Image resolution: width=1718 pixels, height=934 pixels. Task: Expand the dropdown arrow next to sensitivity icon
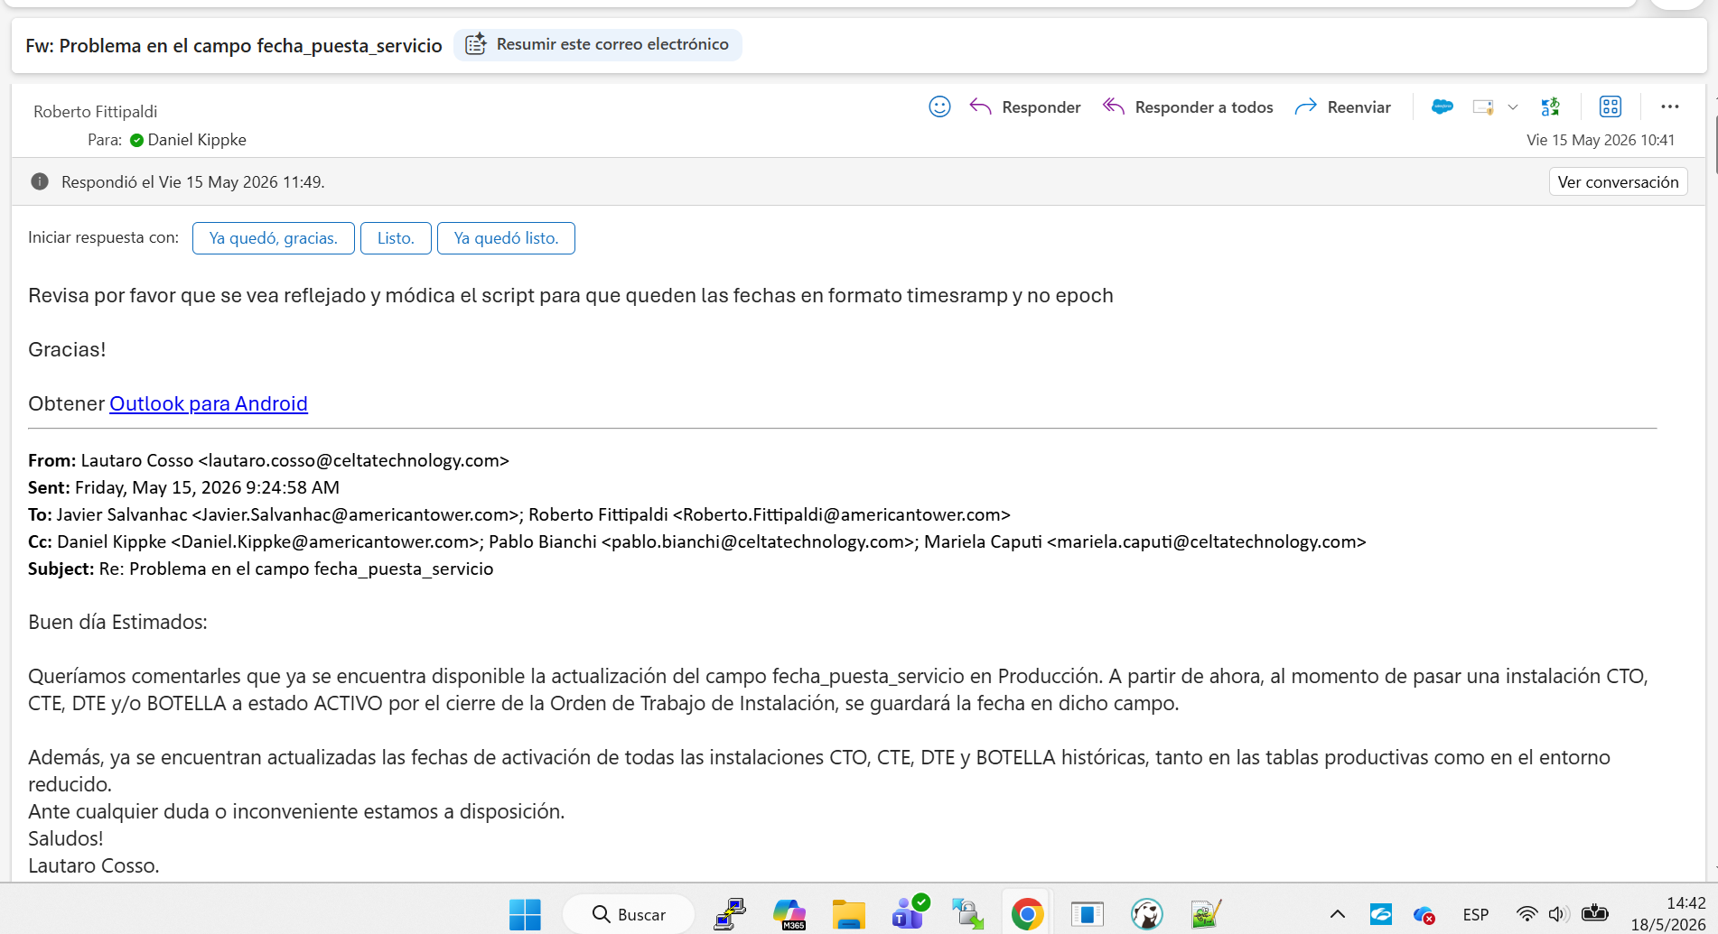pos(1513,107)
